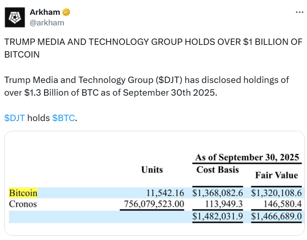Image resolution: width=307 pixels, height=240 pixels.
Task: Click the @arkham handle
Action: pos(47,23)
